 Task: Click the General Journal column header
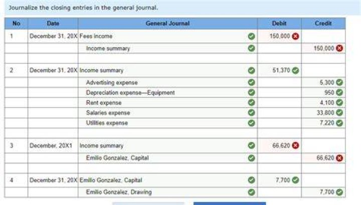point(167,23)
